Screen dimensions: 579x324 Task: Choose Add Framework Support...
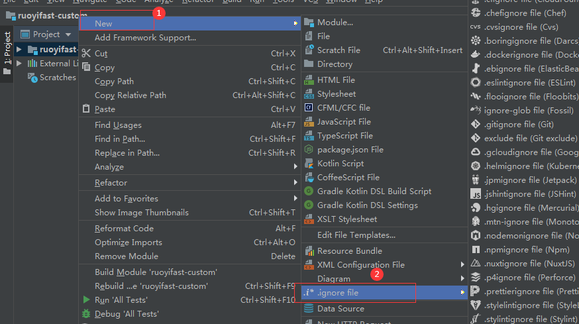pos(190,37)
